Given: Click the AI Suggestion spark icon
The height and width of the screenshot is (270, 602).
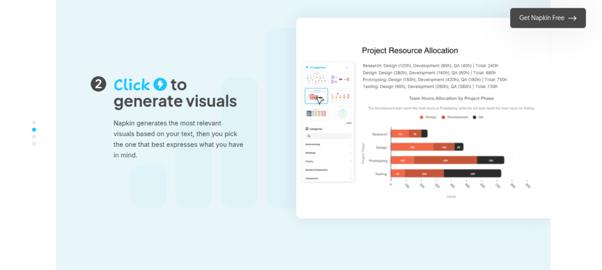Looking at the screenshot, I should tap(307, 67).
